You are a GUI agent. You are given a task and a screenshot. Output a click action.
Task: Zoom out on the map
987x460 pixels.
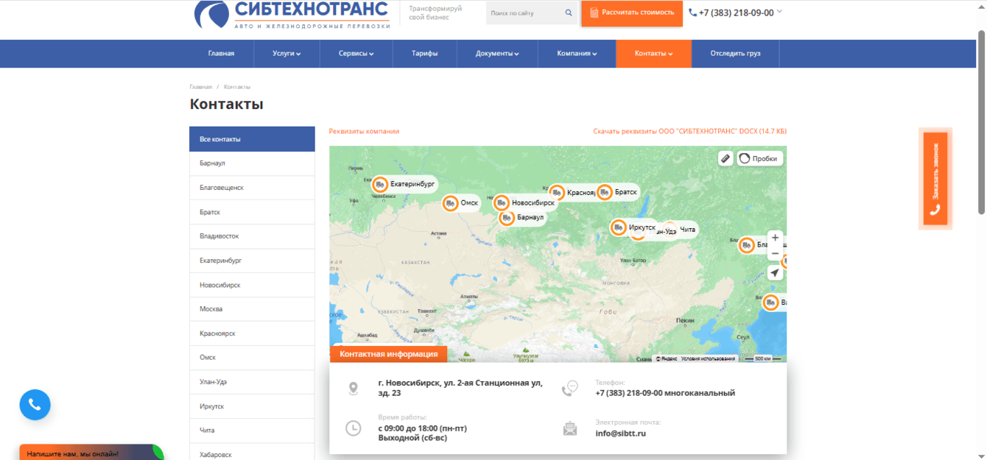click(x=775, y=254)
